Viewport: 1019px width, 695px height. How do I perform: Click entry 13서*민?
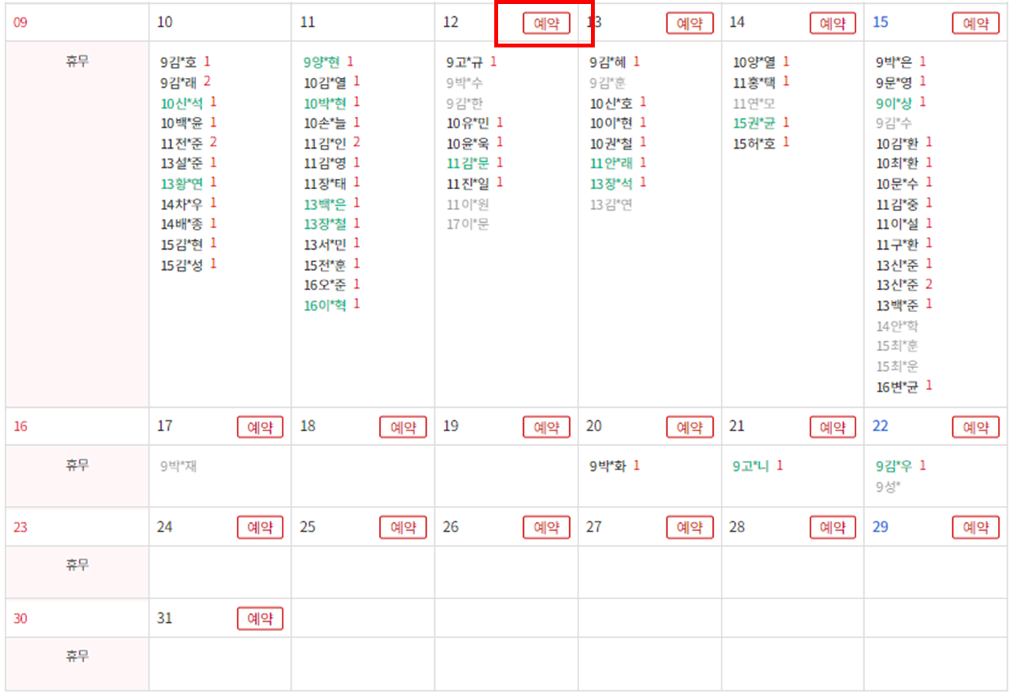(325, 244)
